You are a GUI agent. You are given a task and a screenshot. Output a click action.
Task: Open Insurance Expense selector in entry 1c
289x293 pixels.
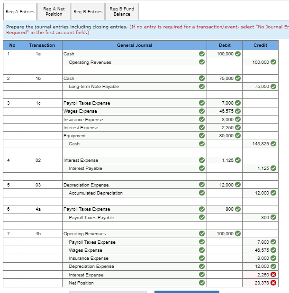pos(135,119)
